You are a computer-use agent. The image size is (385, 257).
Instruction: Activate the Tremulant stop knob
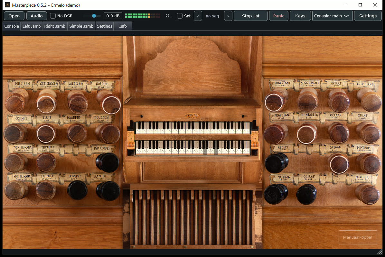[371, 102]
